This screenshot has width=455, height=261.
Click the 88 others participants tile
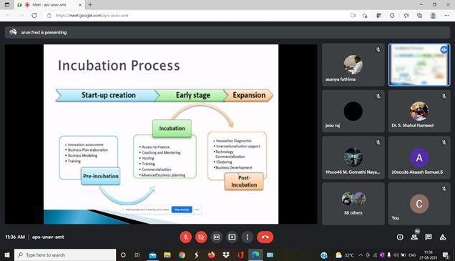coord(353,204)
